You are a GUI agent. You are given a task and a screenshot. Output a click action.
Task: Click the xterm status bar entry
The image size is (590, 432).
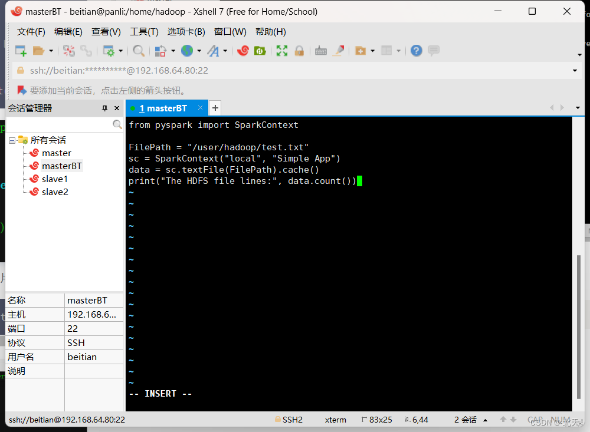pyautogui.click(x=335, y=420)
